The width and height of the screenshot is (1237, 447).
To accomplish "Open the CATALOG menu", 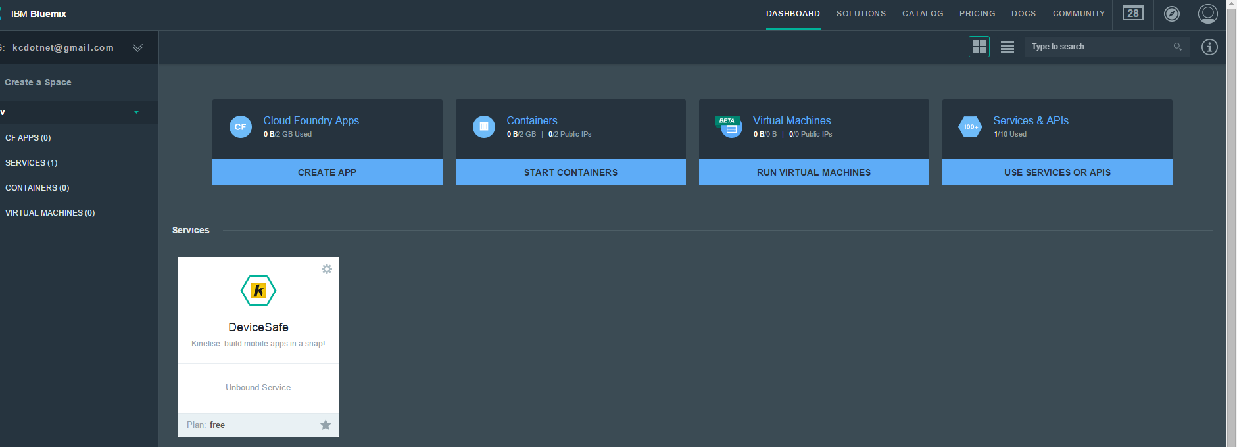I will pos(923,14).
